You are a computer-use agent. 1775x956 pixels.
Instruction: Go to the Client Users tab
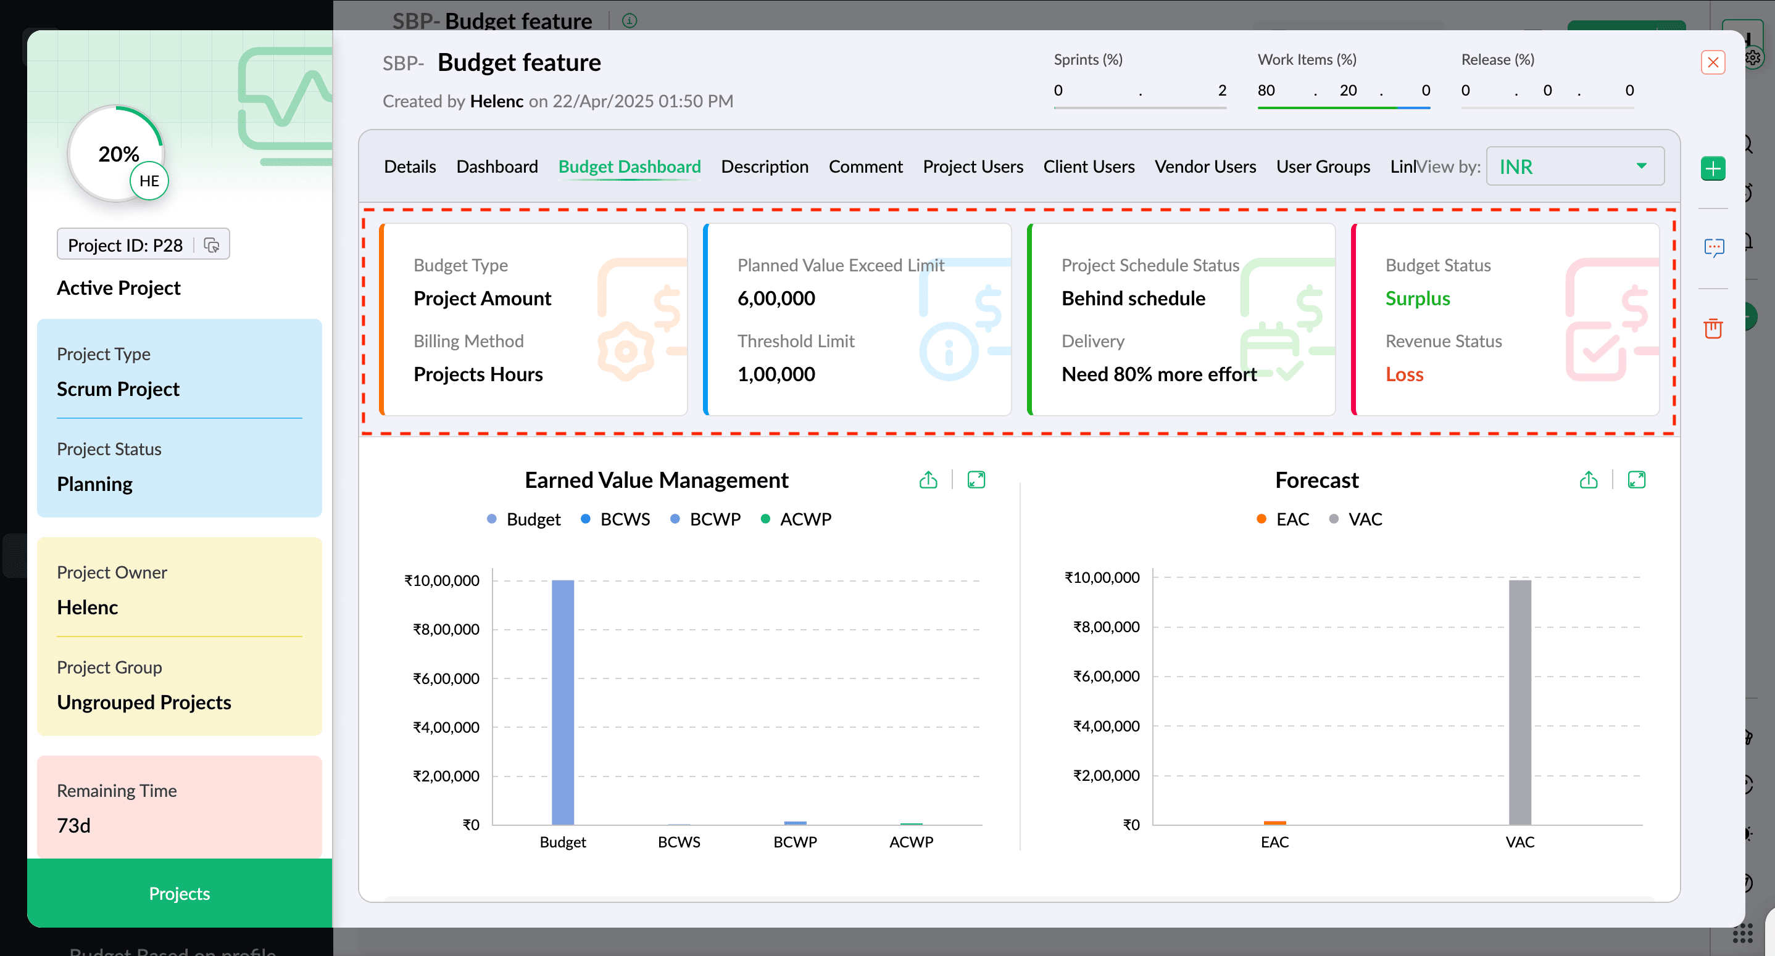click(x=1089, y=167)
